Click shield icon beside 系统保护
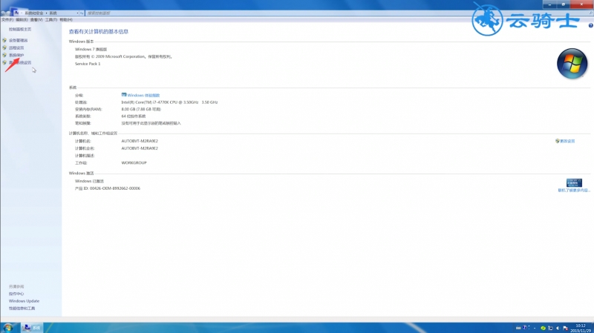Viewport: 594px width, 333px height. (x=4, y=55)
